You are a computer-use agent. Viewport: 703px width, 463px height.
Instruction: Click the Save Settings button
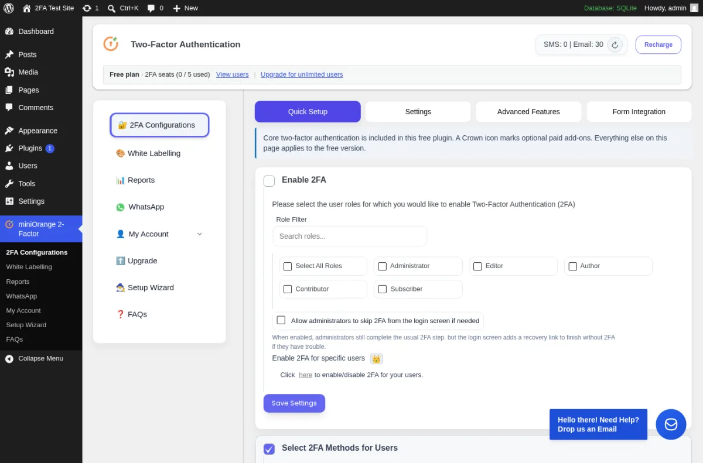pyautogui.click(x=294, y=403)
